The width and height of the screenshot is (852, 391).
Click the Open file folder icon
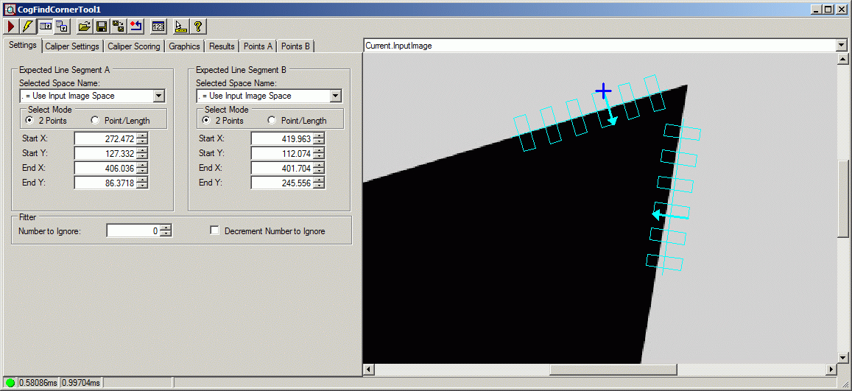point(85,27)
